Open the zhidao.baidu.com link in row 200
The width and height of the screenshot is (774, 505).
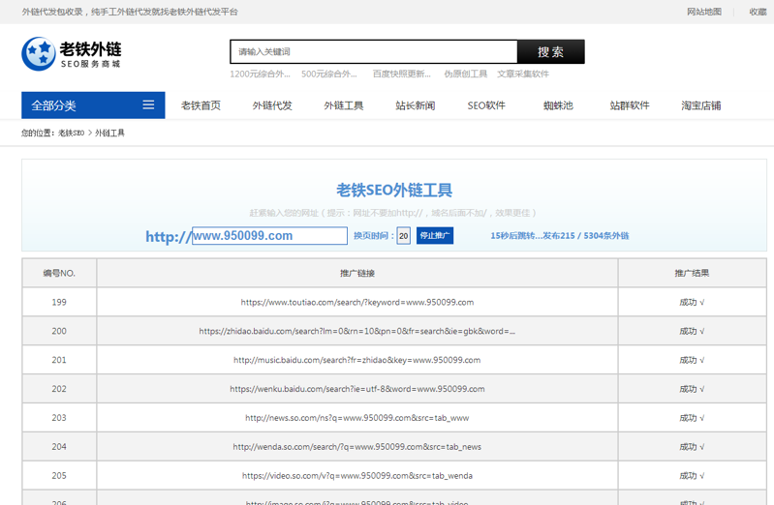pos(357,332)
